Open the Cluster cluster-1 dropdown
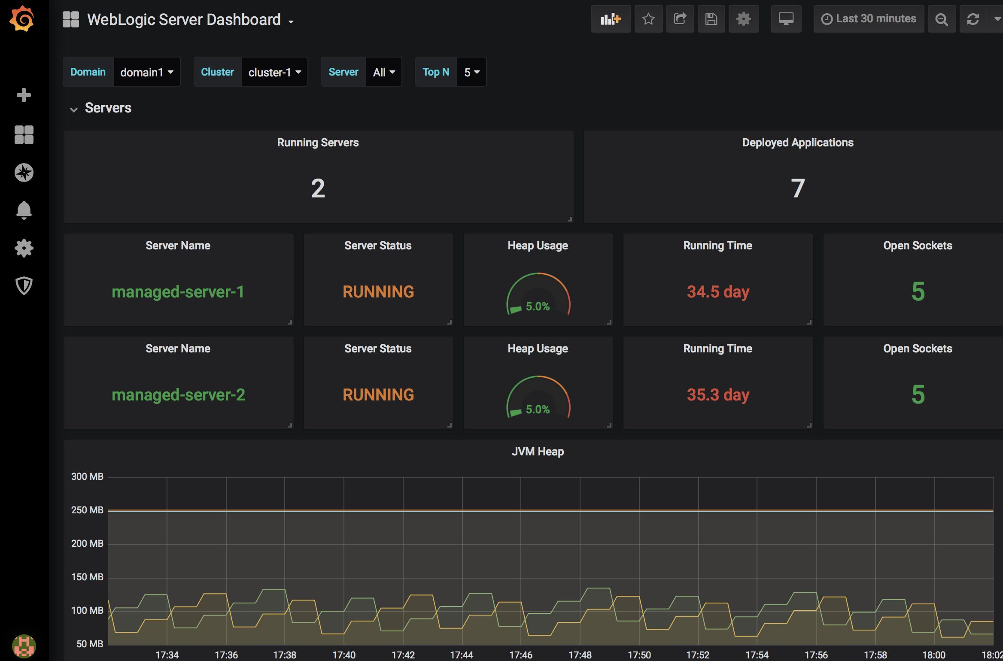The height and width of the screenshot is (661, 1003). tap(274, 72)
